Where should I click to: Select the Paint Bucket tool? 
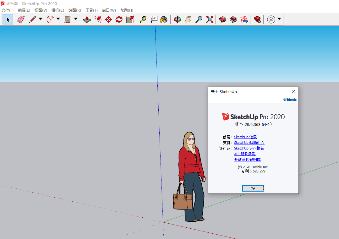(x=164, y=19)
